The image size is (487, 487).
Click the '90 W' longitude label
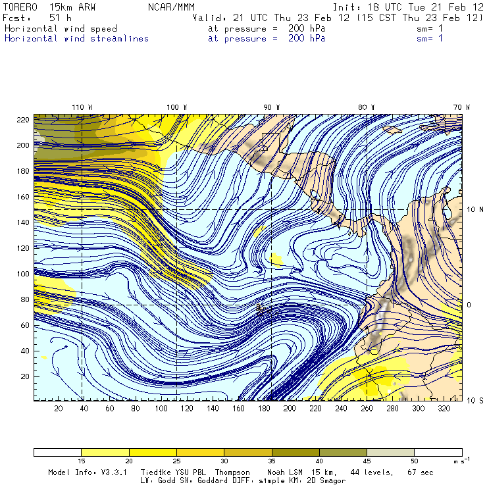click(x=272, y=107)
